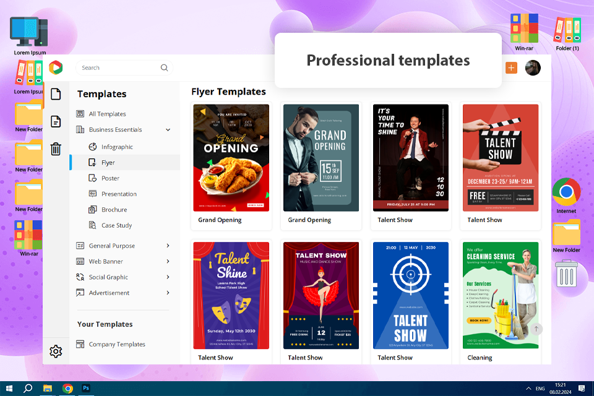This screenshot has width=594, height=396.
Task: Open the text document sidebar icon
Action: 56,122
